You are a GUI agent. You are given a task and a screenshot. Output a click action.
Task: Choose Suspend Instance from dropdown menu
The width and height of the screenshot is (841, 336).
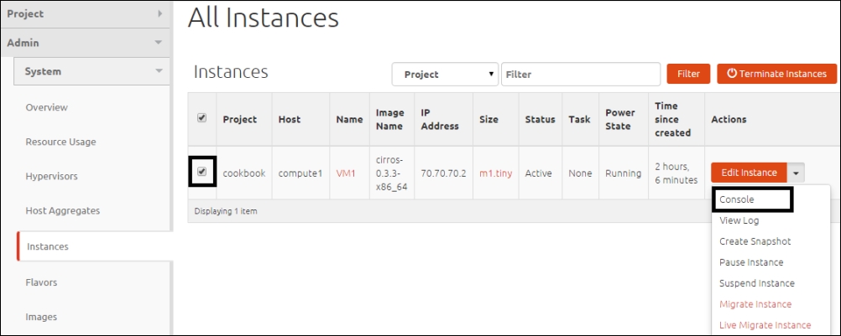[x=756, y=283]
